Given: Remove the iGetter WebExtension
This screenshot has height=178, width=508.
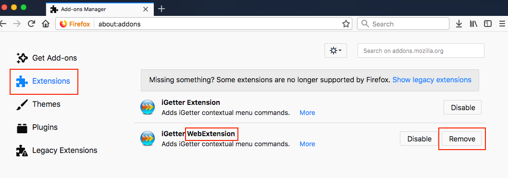Looking at the screenshot, I should pos(462,139).
